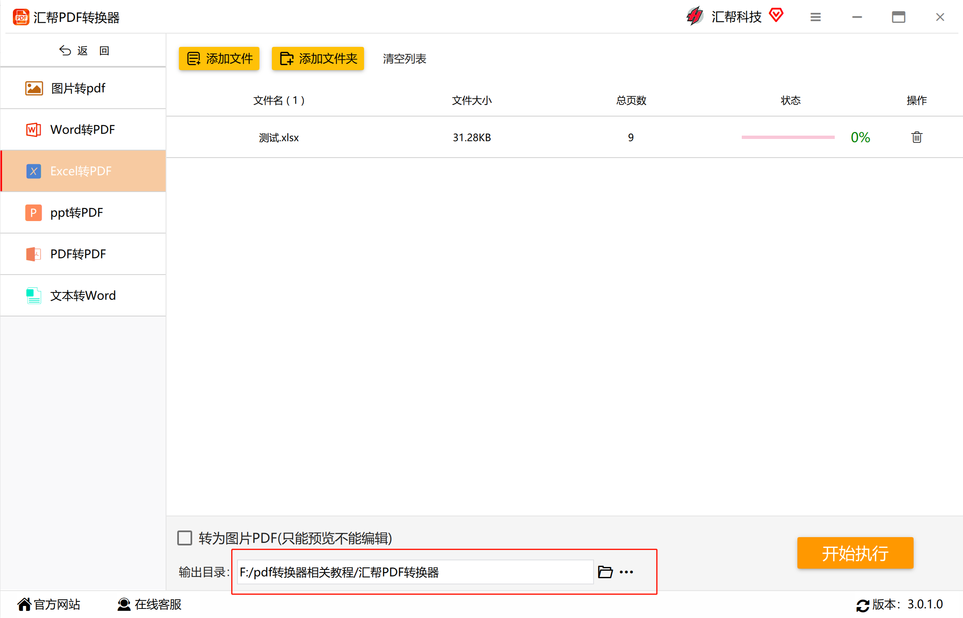Click the ppt转PDF orange P icon
The height and width of the screenshot is (618, 963).
[x=34, y=213]
